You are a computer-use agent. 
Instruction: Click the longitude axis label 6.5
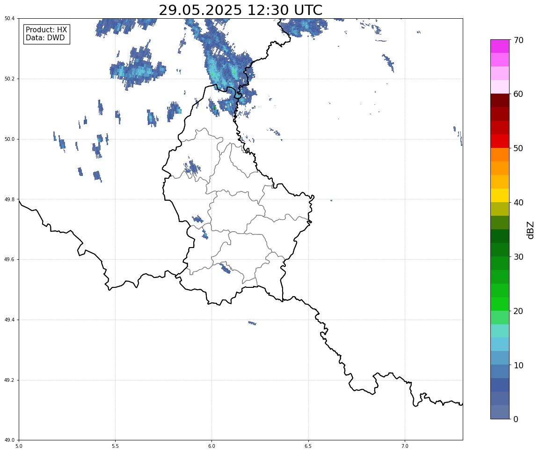coord(308,446)
